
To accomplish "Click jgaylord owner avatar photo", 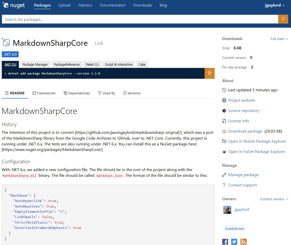I will [227, 210].
